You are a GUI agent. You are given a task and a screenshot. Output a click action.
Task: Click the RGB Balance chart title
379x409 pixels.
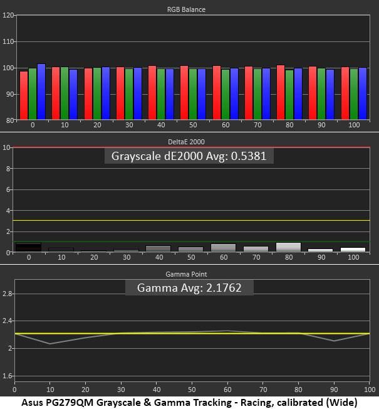click(186, 9)
